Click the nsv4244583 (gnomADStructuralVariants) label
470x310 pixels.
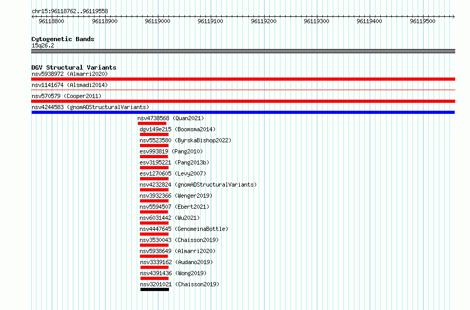[90, 107]
